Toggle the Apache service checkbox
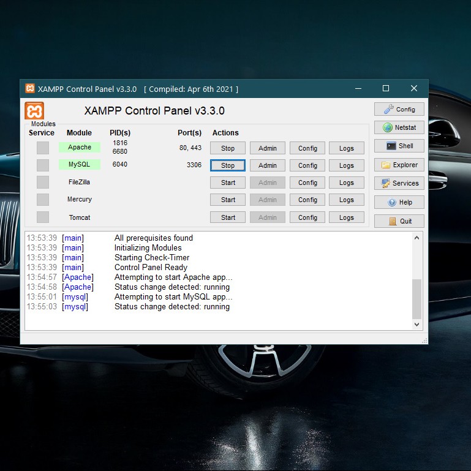This screenshot has height=471, width=471. (x=43, y=148)
